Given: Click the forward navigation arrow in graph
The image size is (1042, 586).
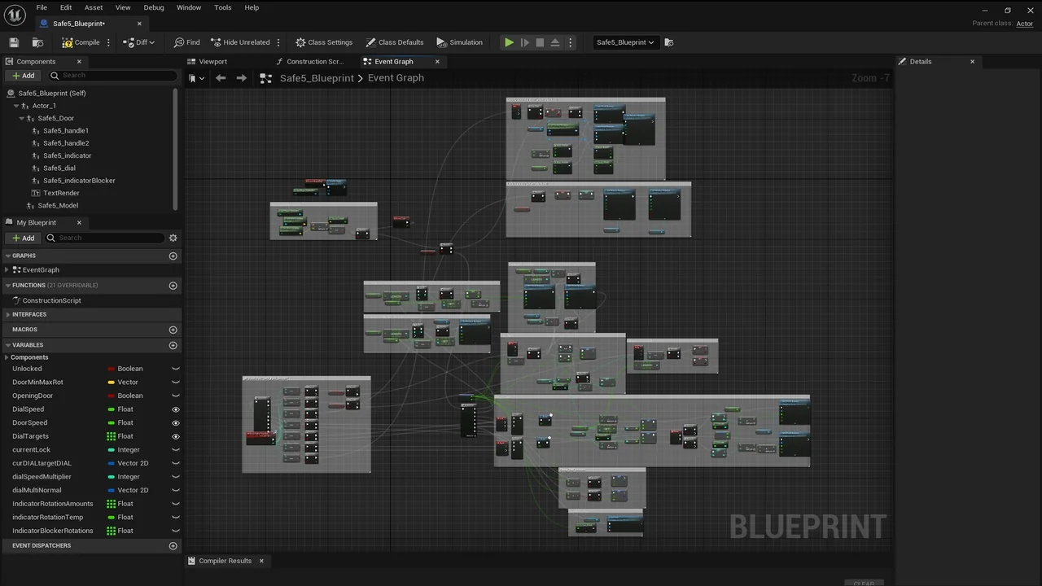Looking at the screenshot, I should pos(241,78).
